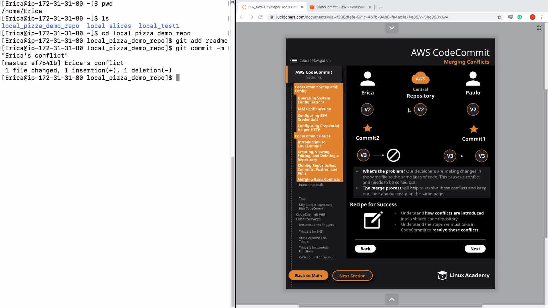
Task: Expand the top chevron panel above the slide
Action: tap(392, 28)
